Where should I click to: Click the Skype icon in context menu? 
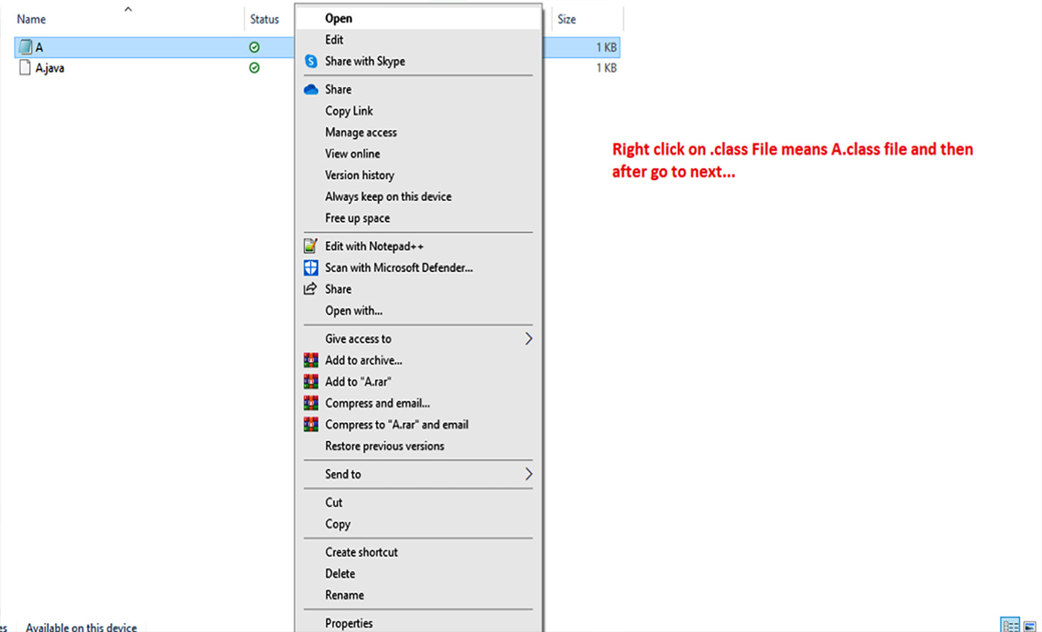click(x=311, y=62)
